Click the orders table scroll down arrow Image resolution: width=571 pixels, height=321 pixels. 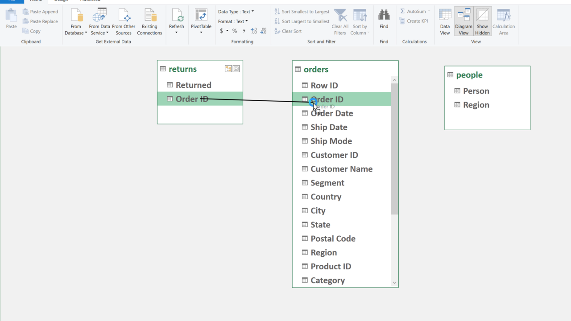(394, 282)
